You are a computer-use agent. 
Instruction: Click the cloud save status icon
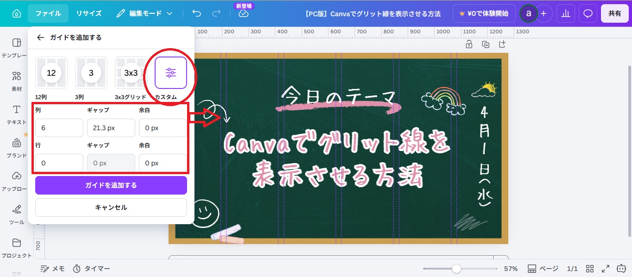tap(244, 14)
